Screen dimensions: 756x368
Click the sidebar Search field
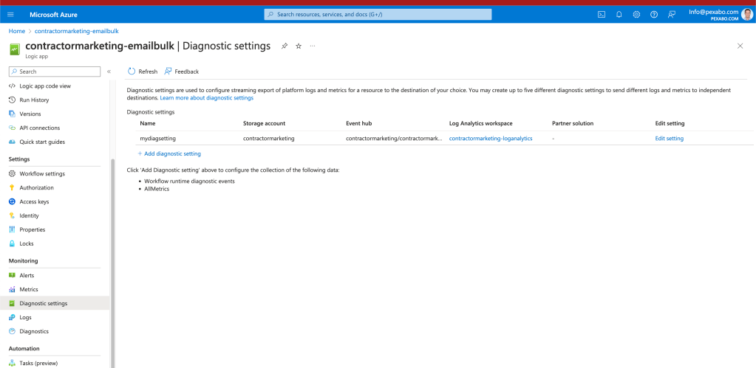point(55,72)
